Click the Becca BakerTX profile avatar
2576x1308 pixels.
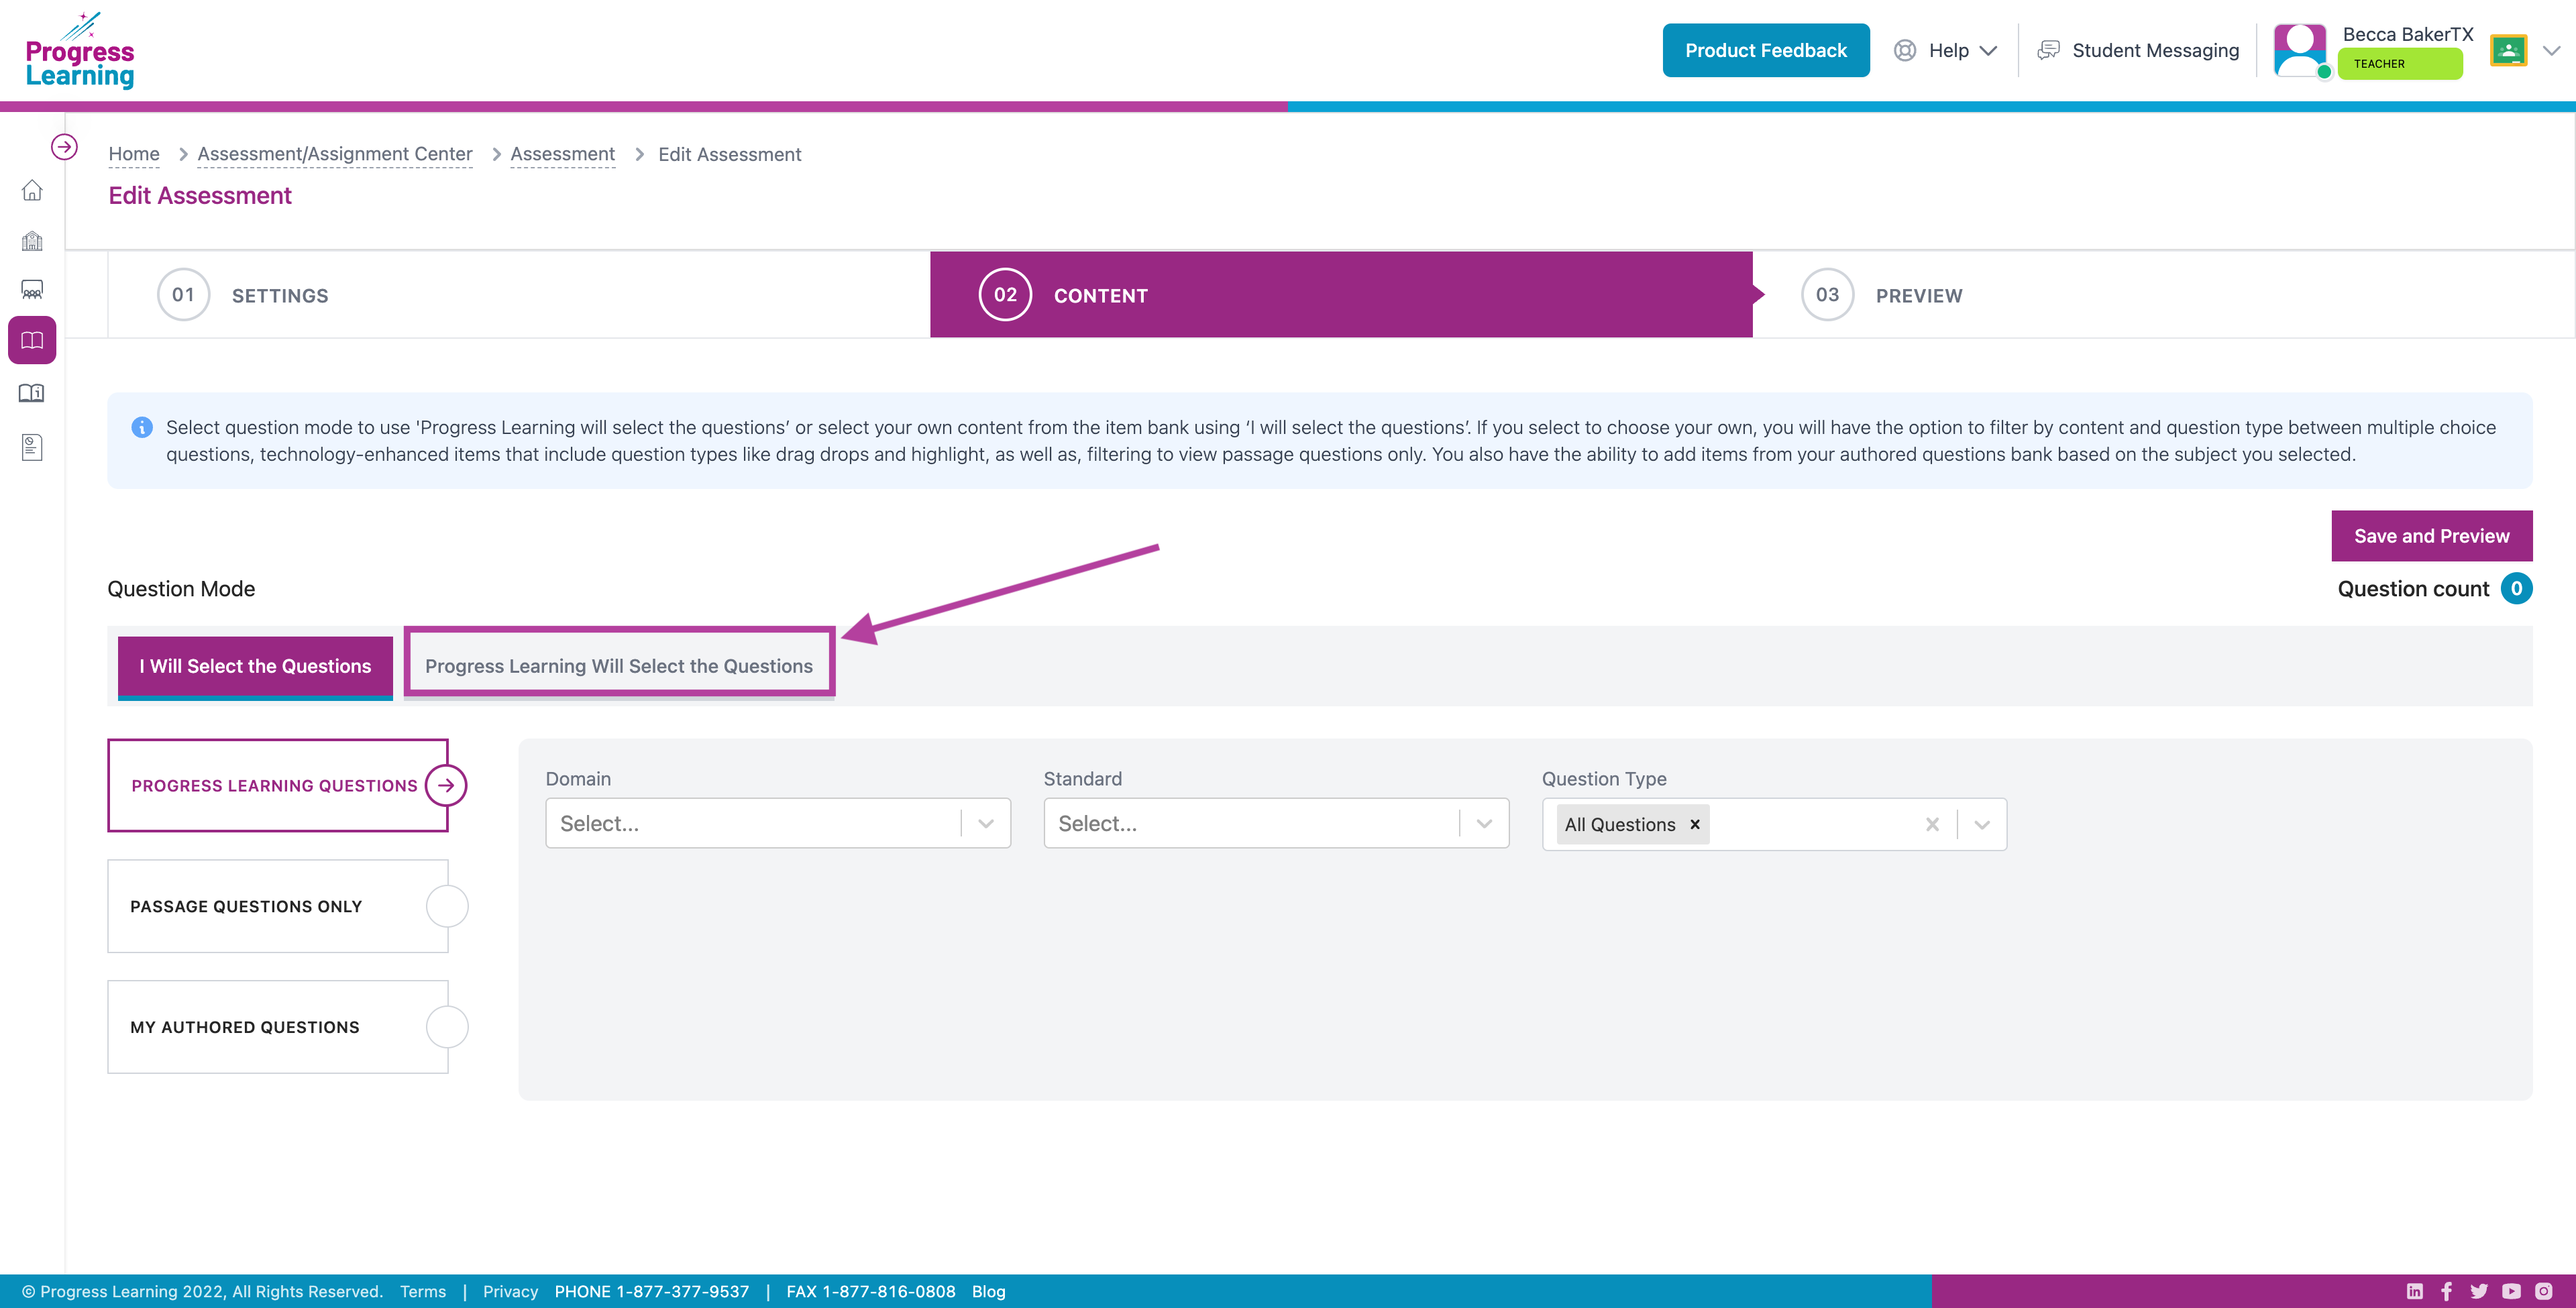click(2301, 50)
